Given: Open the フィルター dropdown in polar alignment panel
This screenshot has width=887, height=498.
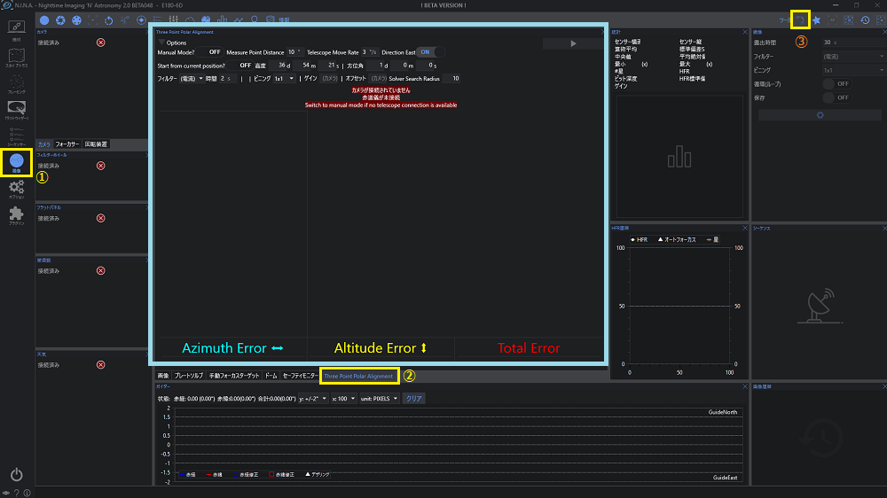Looking at the screenshot, I should (192, 79).
